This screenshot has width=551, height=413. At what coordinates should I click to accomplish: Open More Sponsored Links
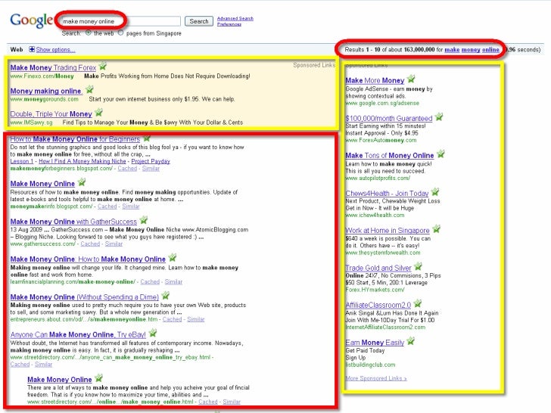376,378
